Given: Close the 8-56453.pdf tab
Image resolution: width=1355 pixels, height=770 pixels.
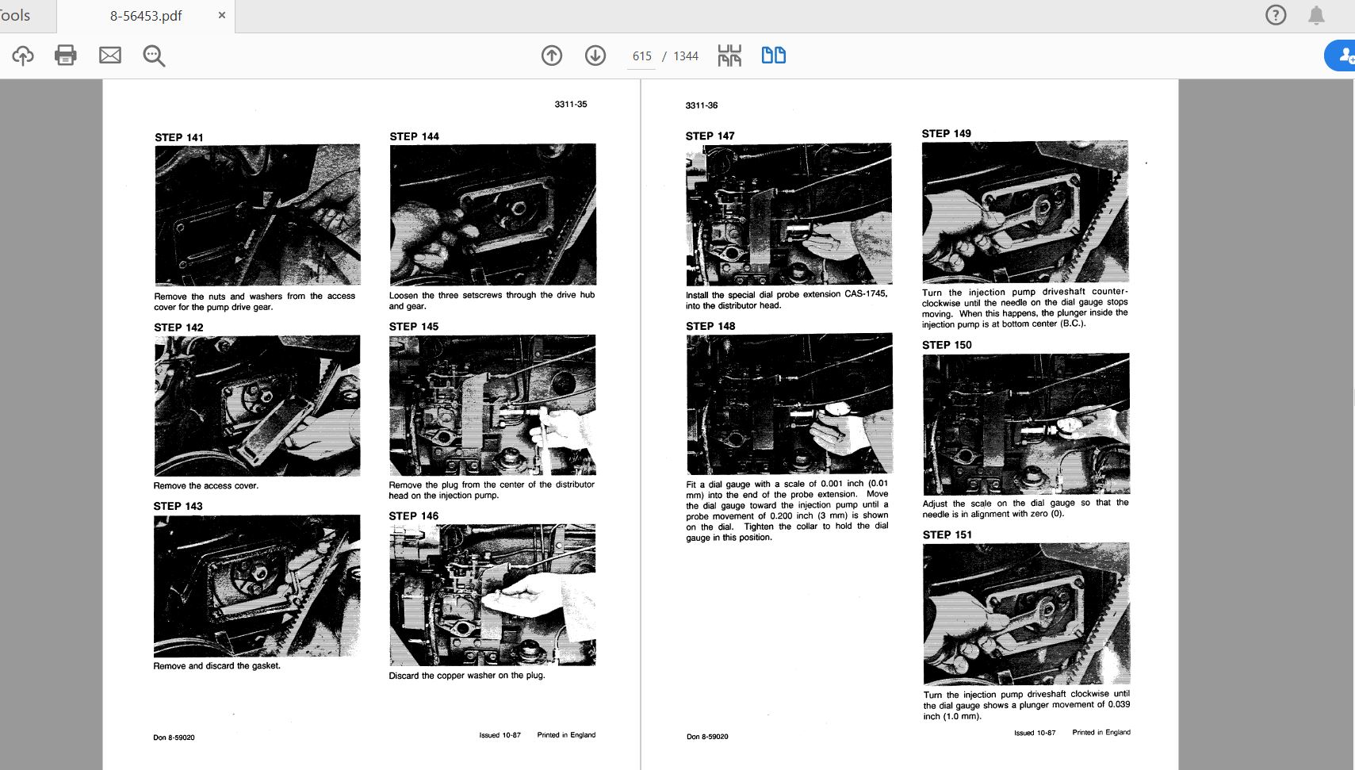Looking at the screenshot, I should (x=222, y=15).
